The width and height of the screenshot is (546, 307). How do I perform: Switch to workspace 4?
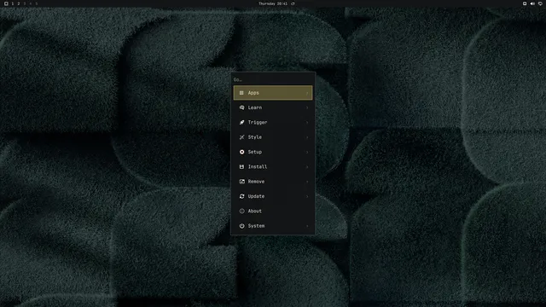(31, 3)
